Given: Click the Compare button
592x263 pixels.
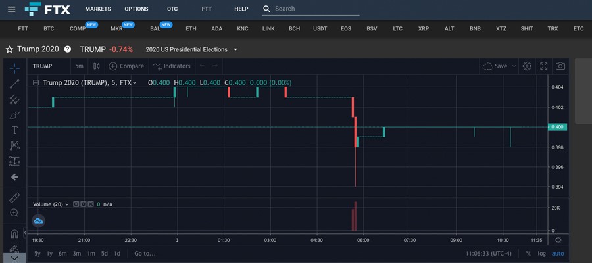Looking at the screenshot, I should pos(126,66).
